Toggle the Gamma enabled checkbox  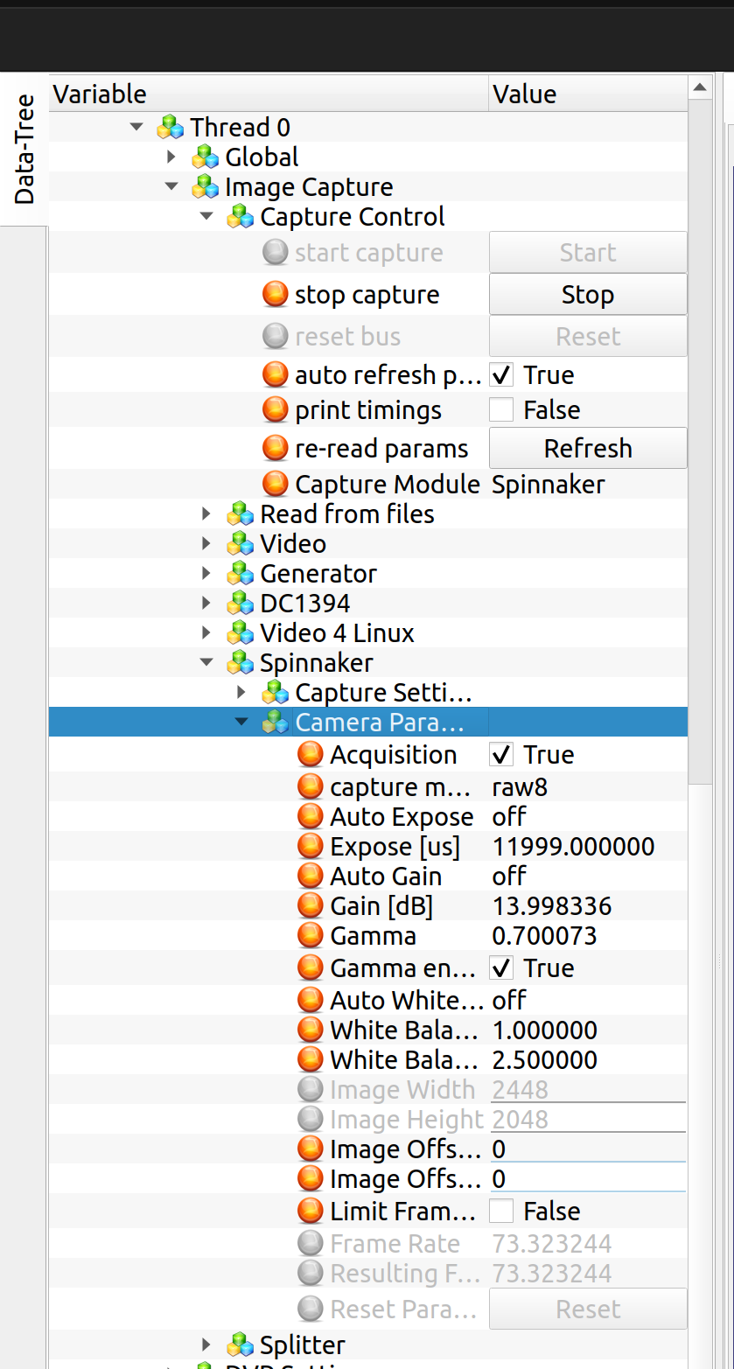(x=501, y=968)
